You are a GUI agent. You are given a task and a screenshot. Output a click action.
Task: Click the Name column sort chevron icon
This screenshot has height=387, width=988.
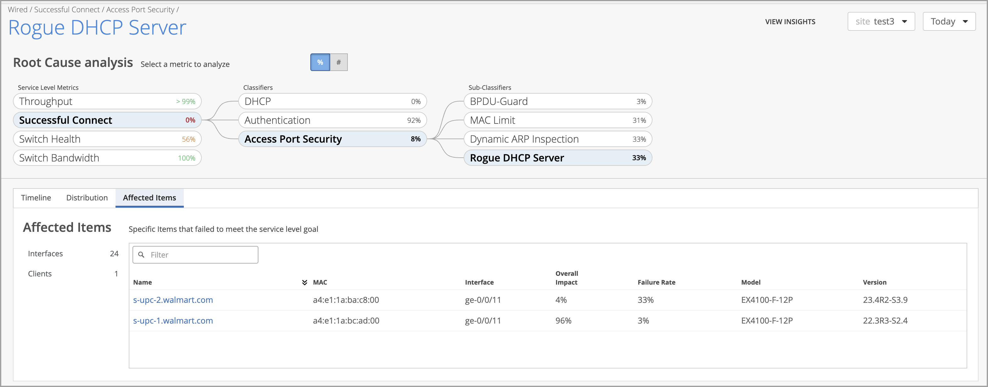click(305, 282)
